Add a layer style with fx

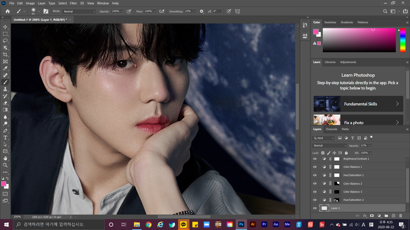(x=365, y=216)
